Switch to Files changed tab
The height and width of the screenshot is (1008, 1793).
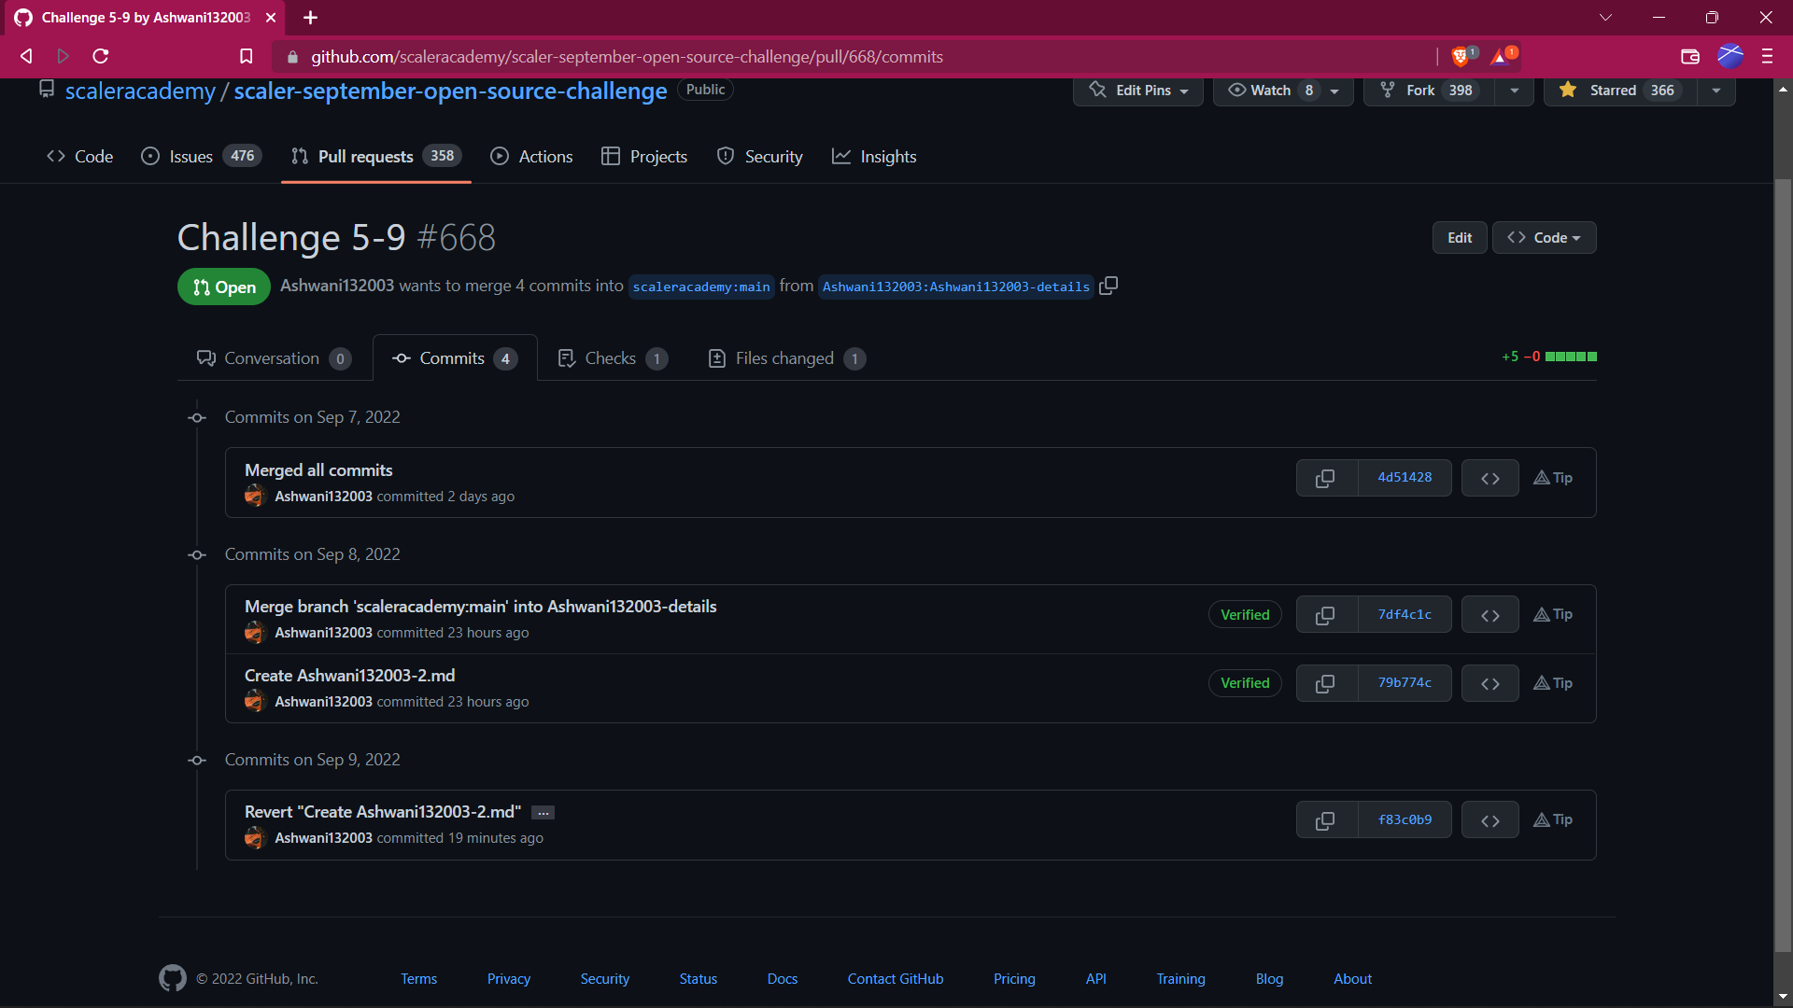pos(785,358)
